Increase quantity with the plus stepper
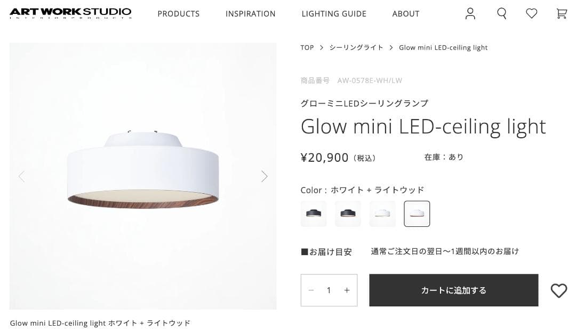The height and width of the screenshot is (331, 576). (x=347, y=290)
